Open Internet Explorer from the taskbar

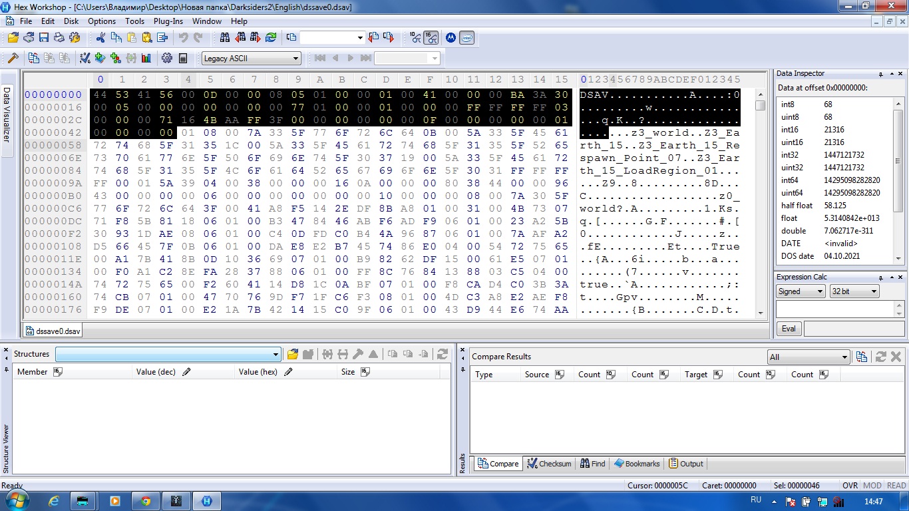point(54,501)
